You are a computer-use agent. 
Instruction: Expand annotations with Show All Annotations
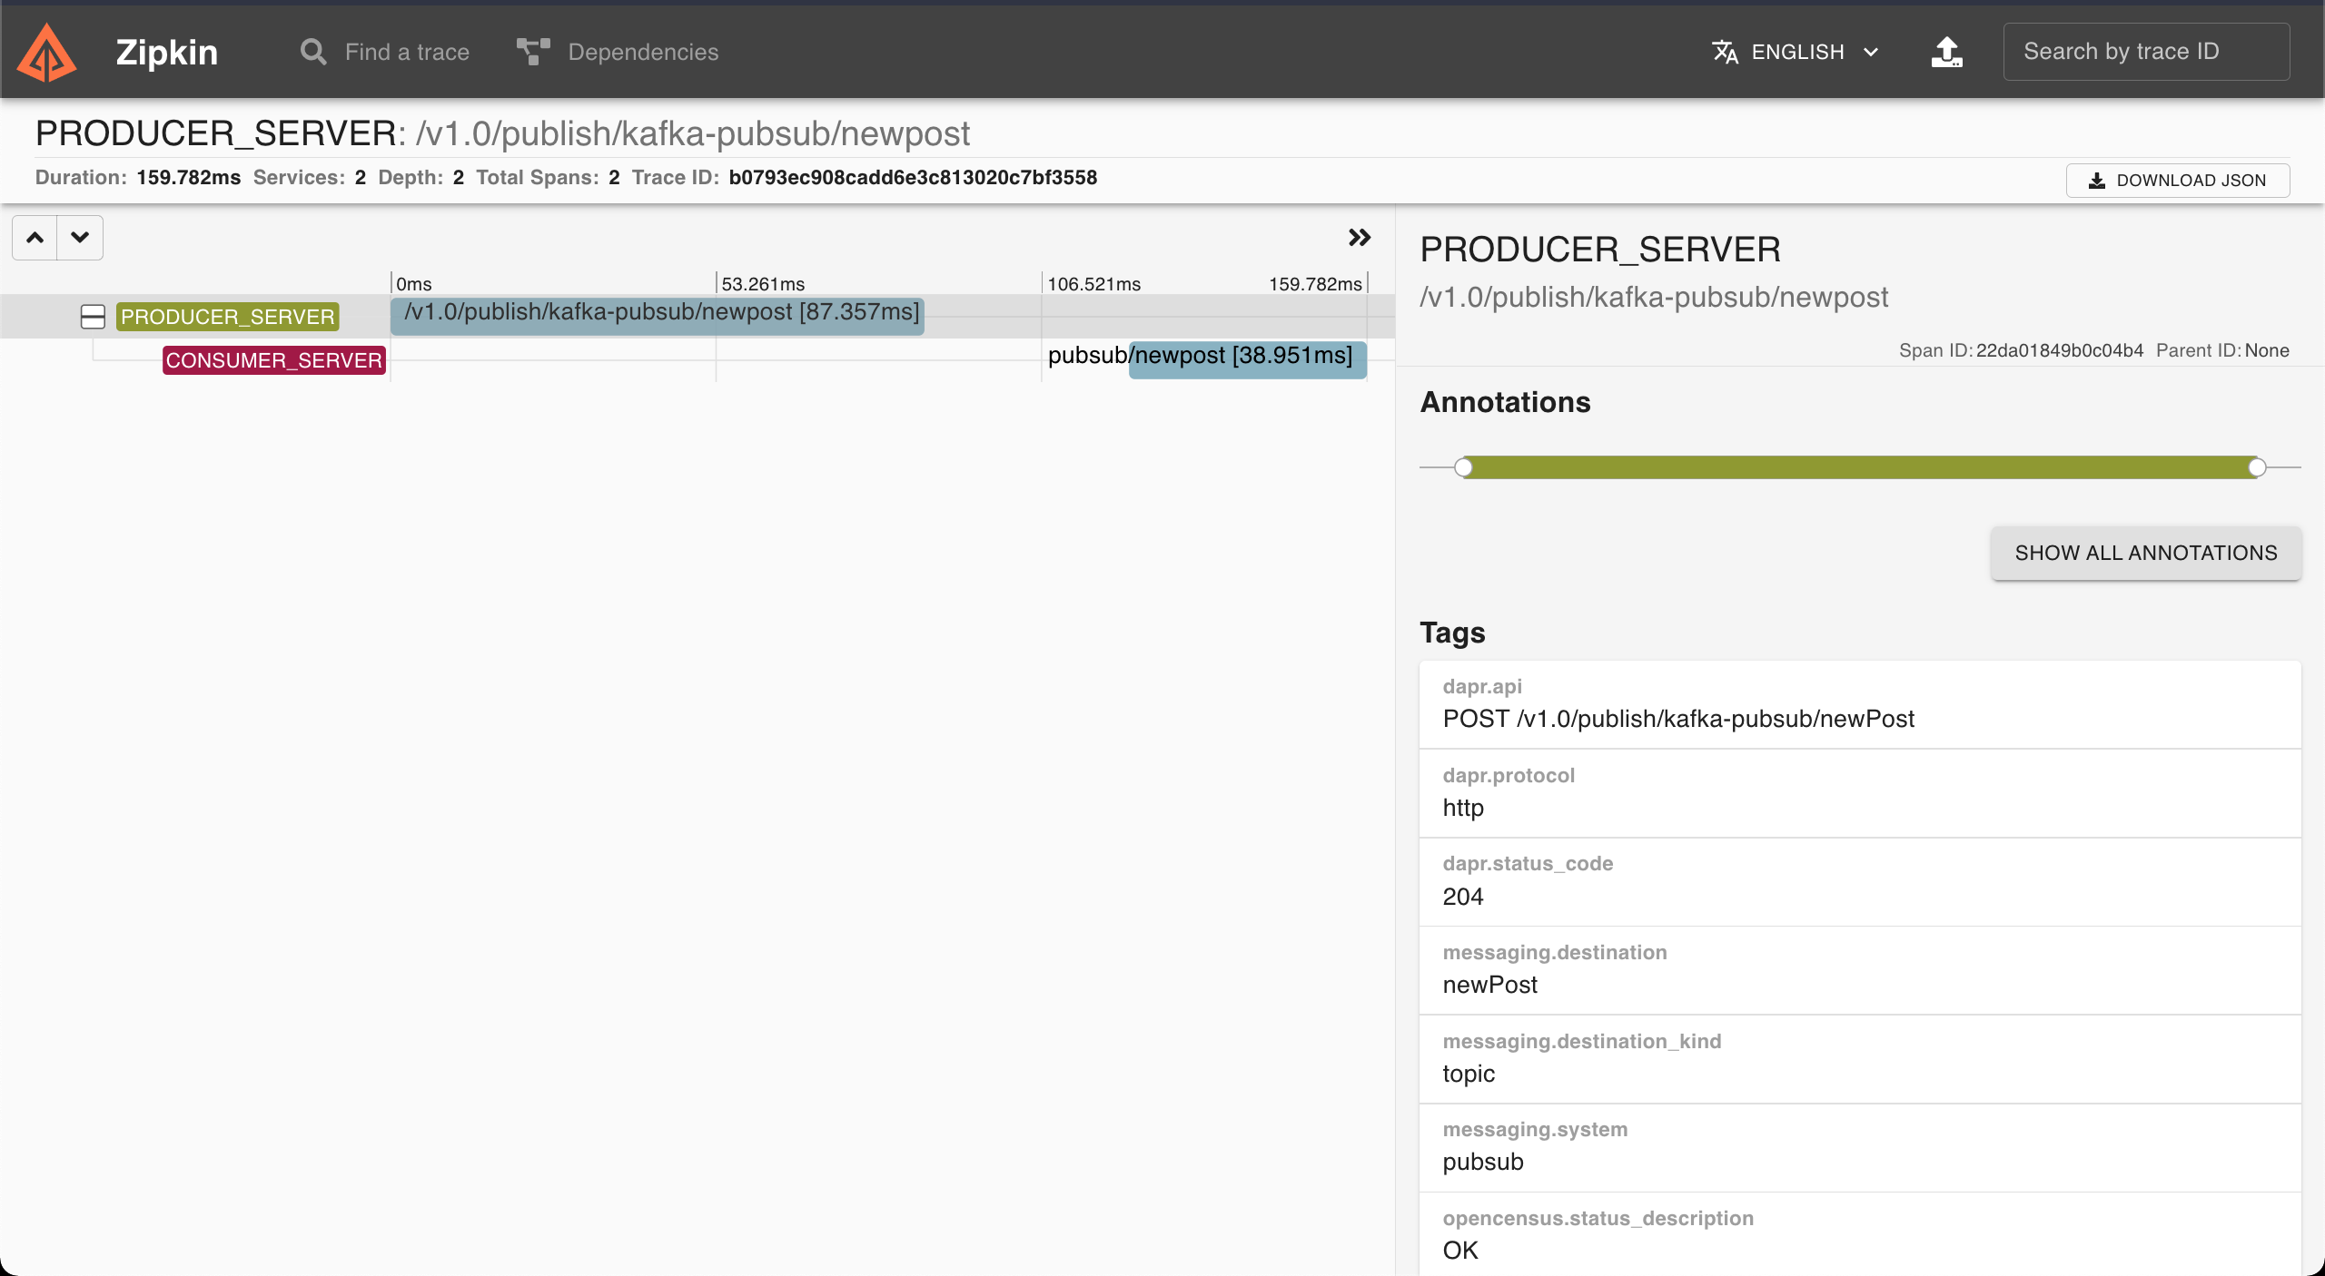2146,553
